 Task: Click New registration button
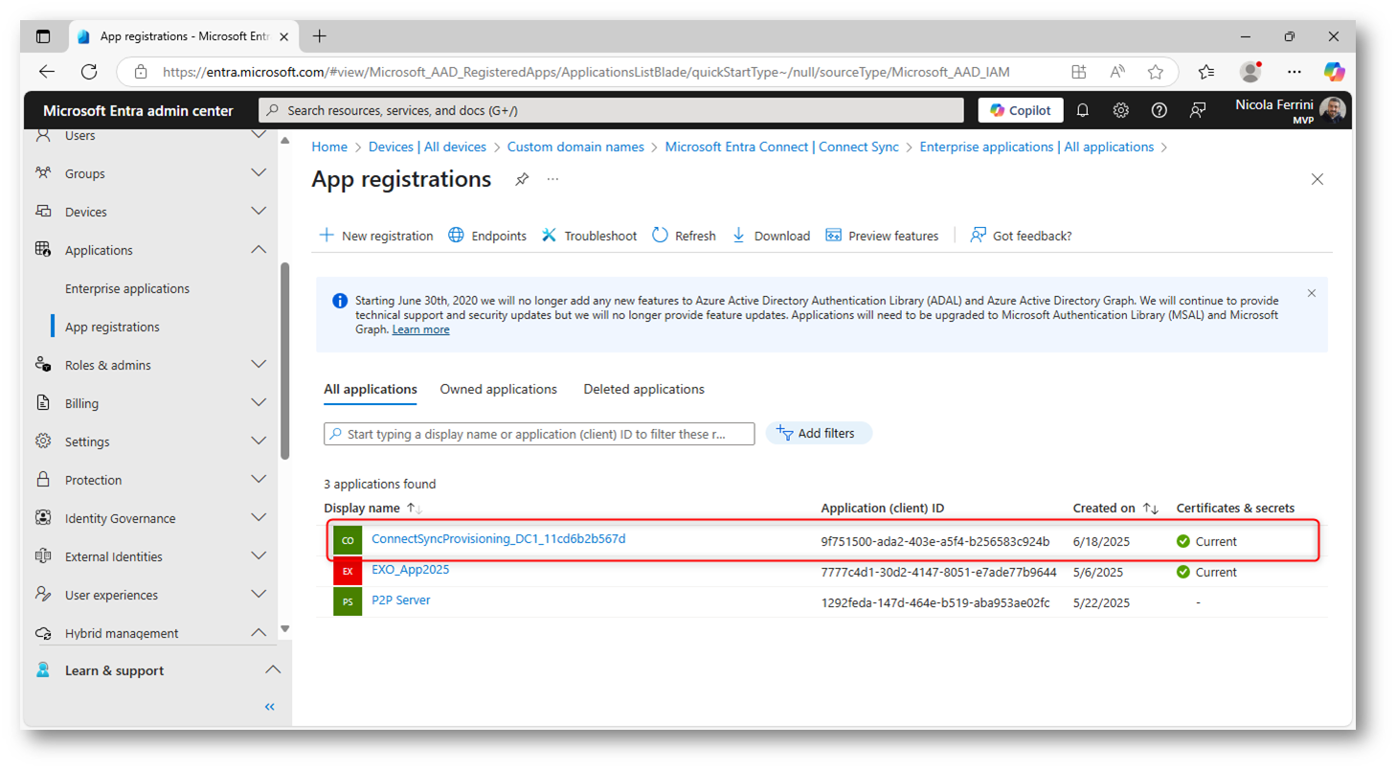[x=375, y=236]
